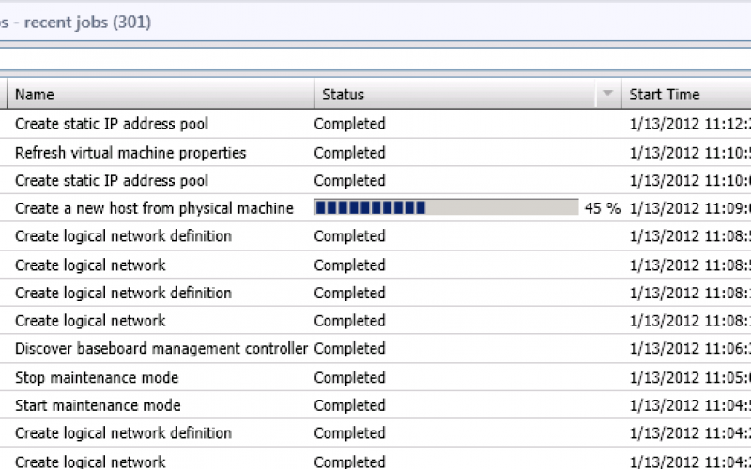The height and width of the screenshot is (469, 751).
Task: Click the Start Time column header
Action: 665,95
